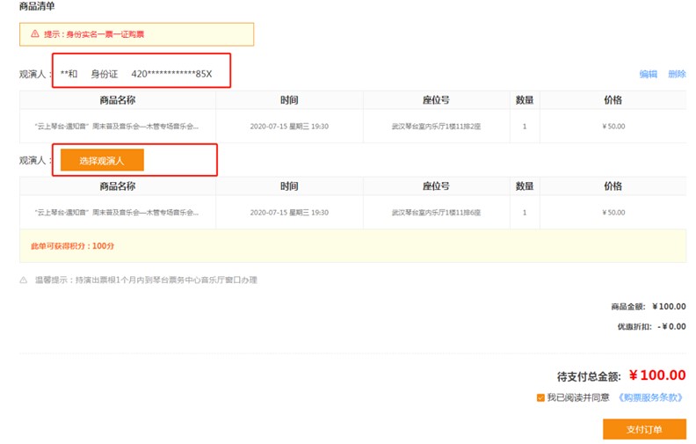Image resolution: width=696 pixels, height=444 pixels.
Task: Click the second ticket's concert name
Action: pyautogui.click(x=117, y=213)
